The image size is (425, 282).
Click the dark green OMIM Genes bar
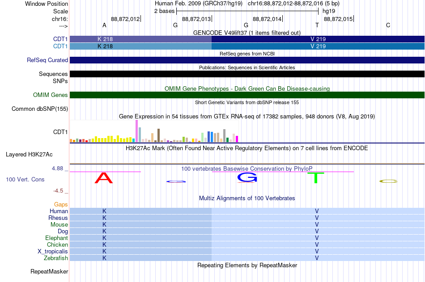pos(247,95)
